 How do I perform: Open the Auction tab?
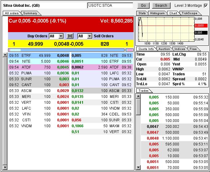click(x=164, y=49)
